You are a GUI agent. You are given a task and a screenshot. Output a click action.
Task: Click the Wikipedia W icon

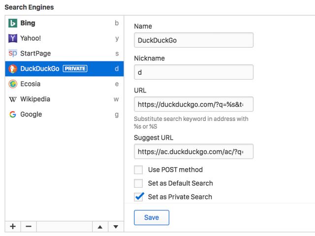pyautogui.click(x=13, y=99)
